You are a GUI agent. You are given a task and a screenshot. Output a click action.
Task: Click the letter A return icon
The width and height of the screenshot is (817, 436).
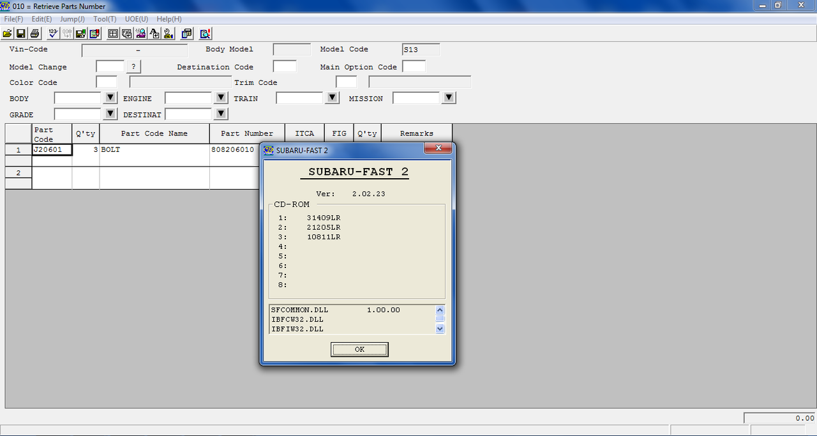pos(154,33)
